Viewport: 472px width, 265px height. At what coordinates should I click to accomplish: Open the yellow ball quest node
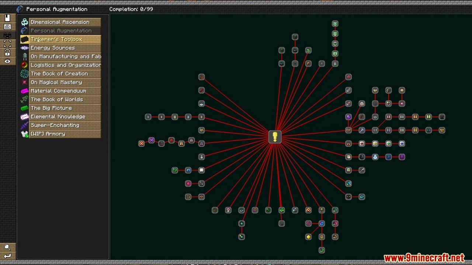(x=308, y=237)
